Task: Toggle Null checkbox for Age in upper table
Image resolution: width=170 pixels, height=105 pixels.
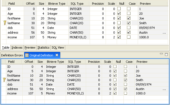Action: click(x=119, y=14)
